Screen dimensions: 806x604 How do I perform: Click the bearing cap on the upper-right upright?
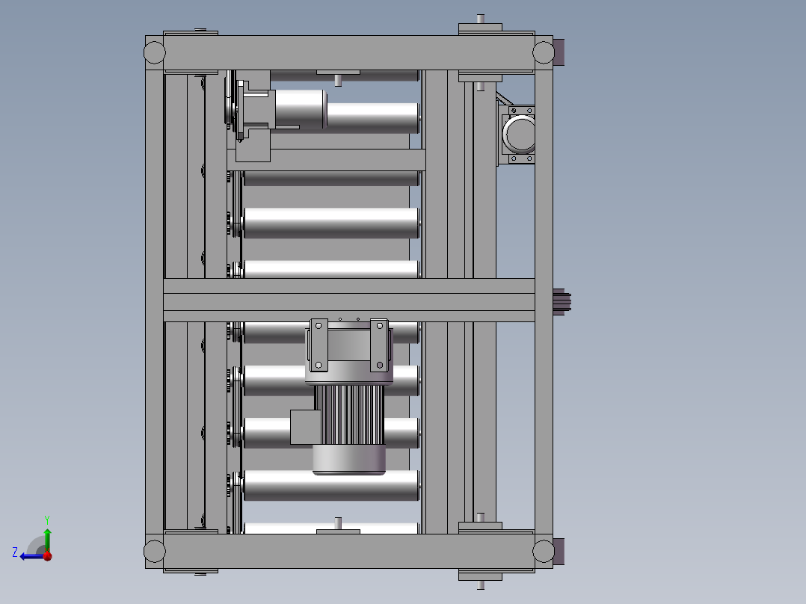pos(479,77)
